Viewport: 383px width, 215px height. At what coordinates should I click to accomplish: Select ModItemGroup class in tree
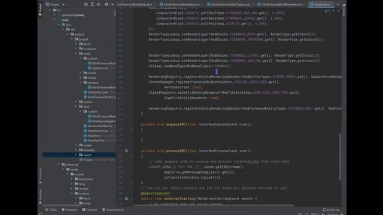(x=98, y=131)
